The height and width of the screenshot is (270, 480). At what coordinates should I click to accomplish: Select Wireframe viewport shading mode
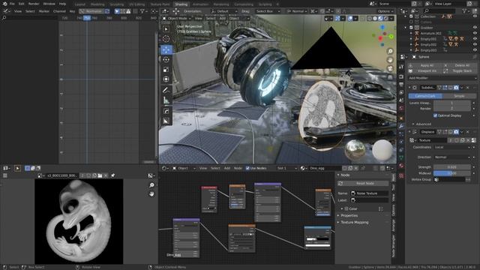(x=370, y=18)
